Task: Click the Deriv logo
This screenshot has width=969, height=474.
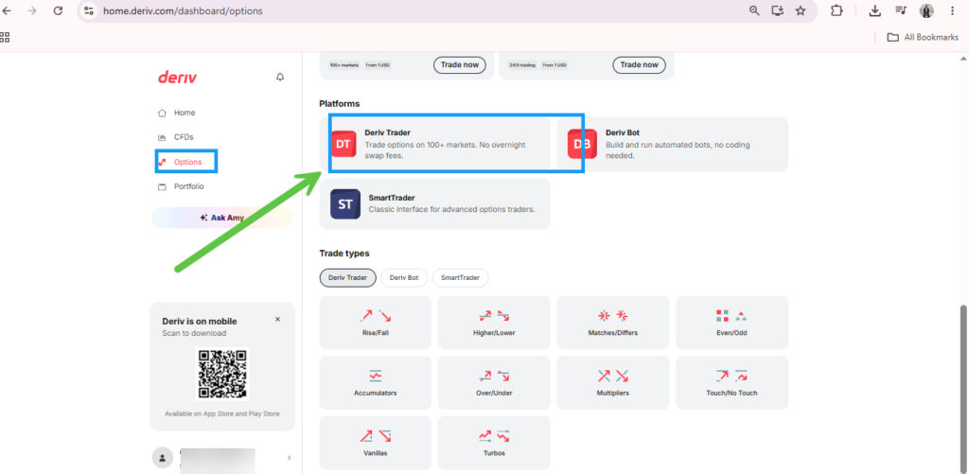Action: (177, 78)
